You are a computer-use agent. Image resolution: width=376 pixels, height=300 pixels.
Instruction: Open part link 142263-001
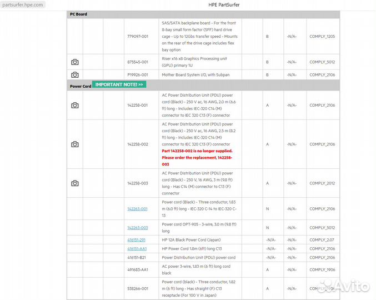pos(137,209)
